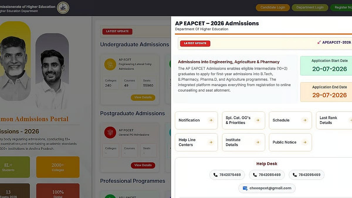The height and width of the screenshot is (198, 352).
Task: Click View Details under AP ECET
Action: point(143,97)
